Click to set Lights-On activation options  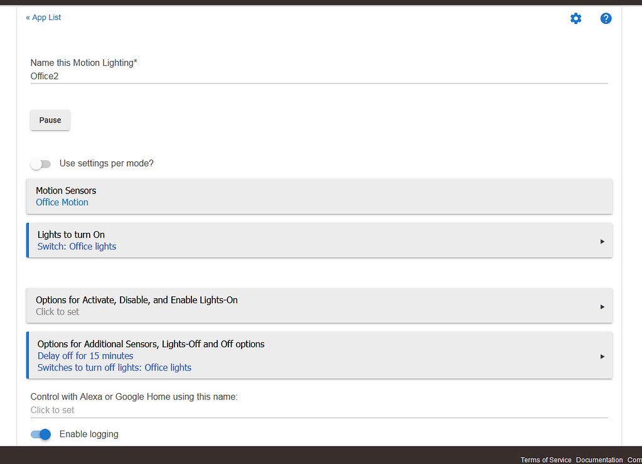point(58,311)
